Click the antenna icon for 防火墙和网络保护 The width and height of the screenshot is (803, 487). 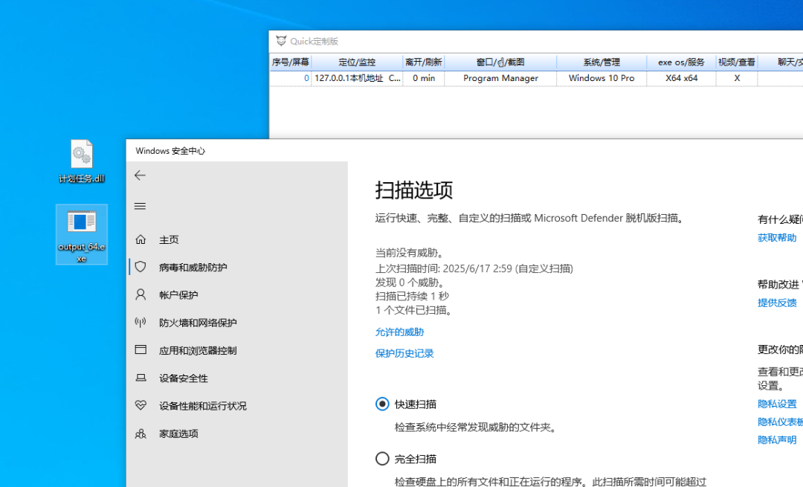click(x=141, y=322)
